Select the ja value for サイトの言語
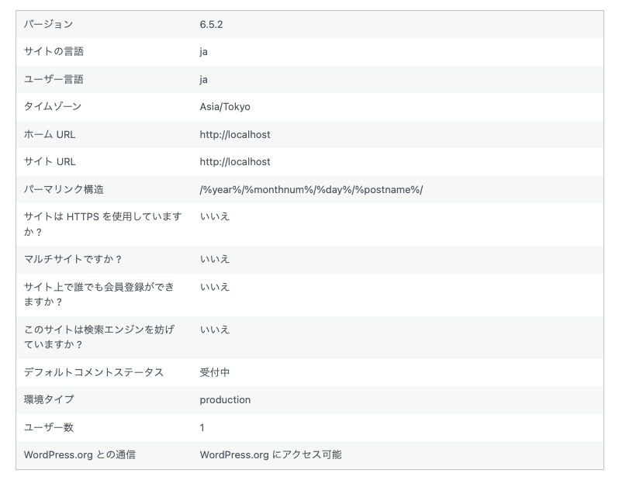 [204, 52]
